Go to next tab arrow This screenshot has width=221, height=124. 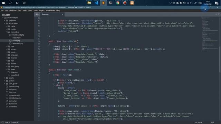(38, 14)
